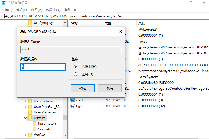Screen dimensions: 209x139
Task: Click the 0x00000003 (3) data cell
Action: (150, 100)
